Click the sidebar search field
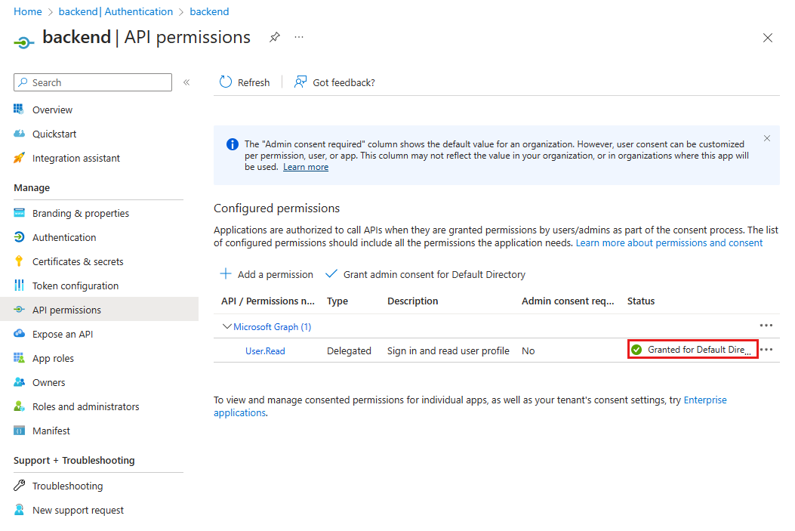The width and height of the screenshot is (795, 531). [92, 82]
